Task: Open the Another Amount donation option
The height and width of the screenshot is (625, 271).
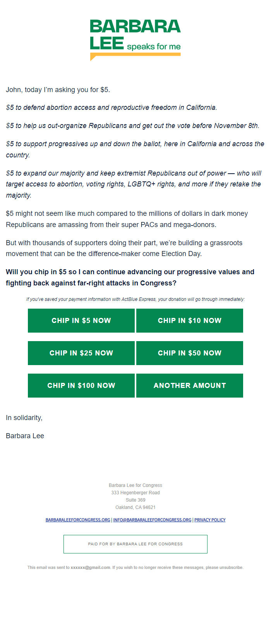Action: (x=190, y=386)
